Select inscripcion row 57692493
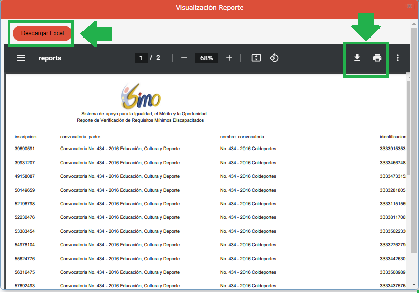 click(x=25, y=286)
